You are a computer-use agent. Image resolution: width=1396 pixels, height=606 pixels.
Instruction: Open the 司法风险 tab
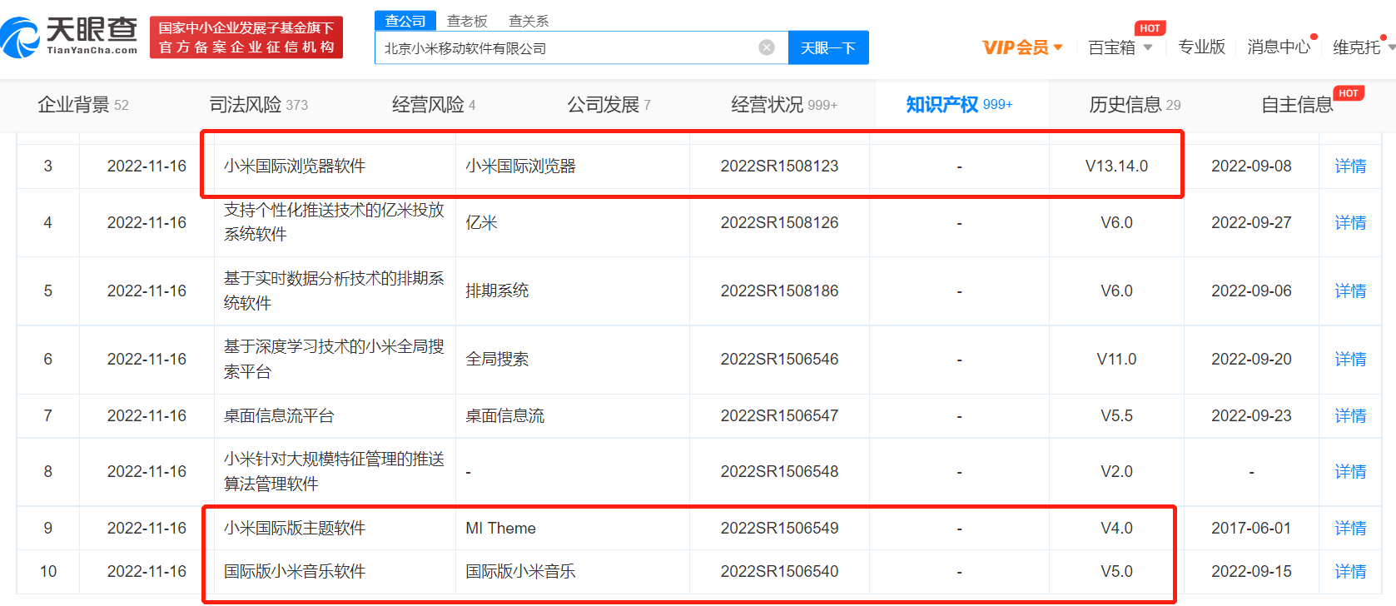click(258, 105)
